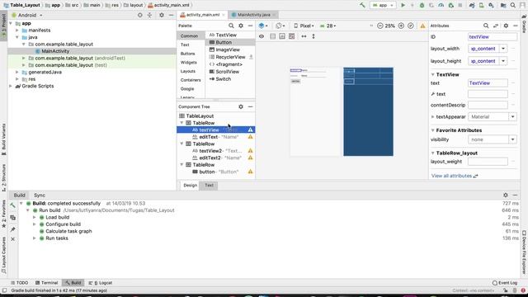Toggle Device File Explorer side panel
528x297 pixels.
pos(525,252)
